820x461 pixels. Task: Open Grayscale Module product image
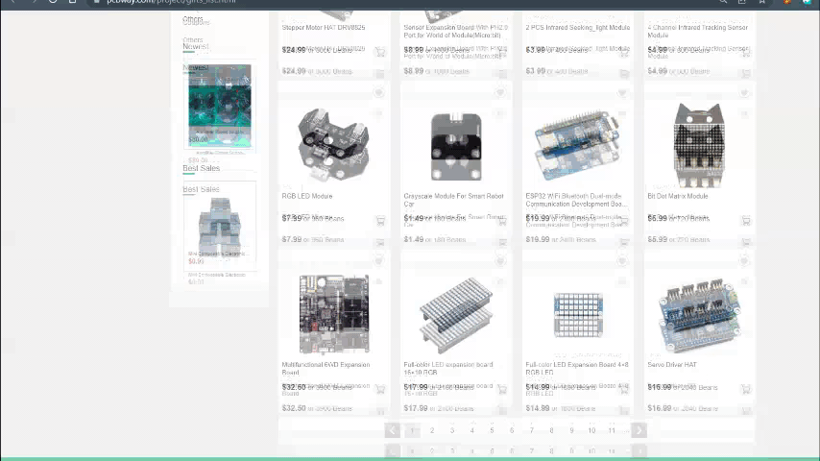[456, 147]
